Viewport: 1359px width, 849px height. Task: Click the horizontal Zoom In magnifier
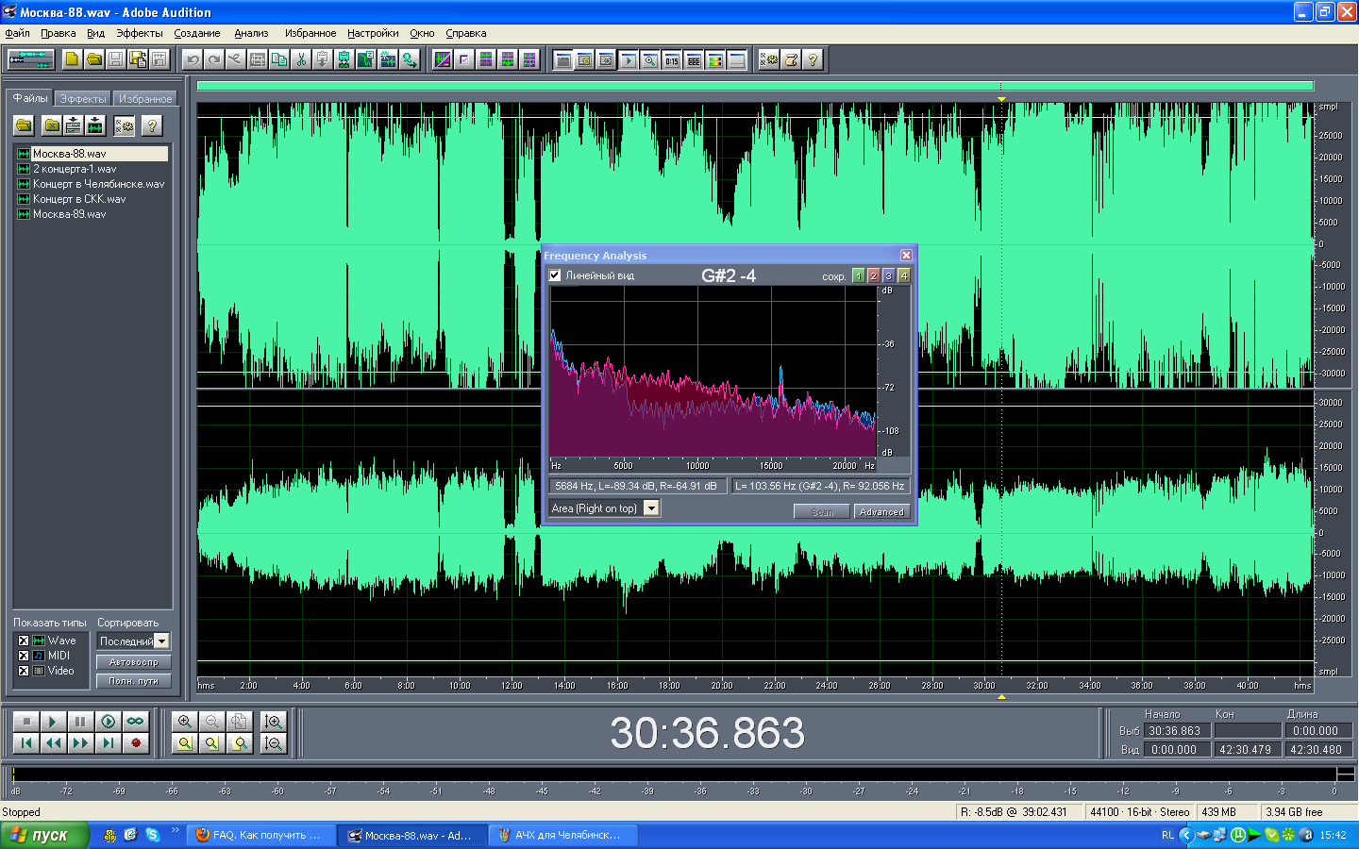click(185, 722)
